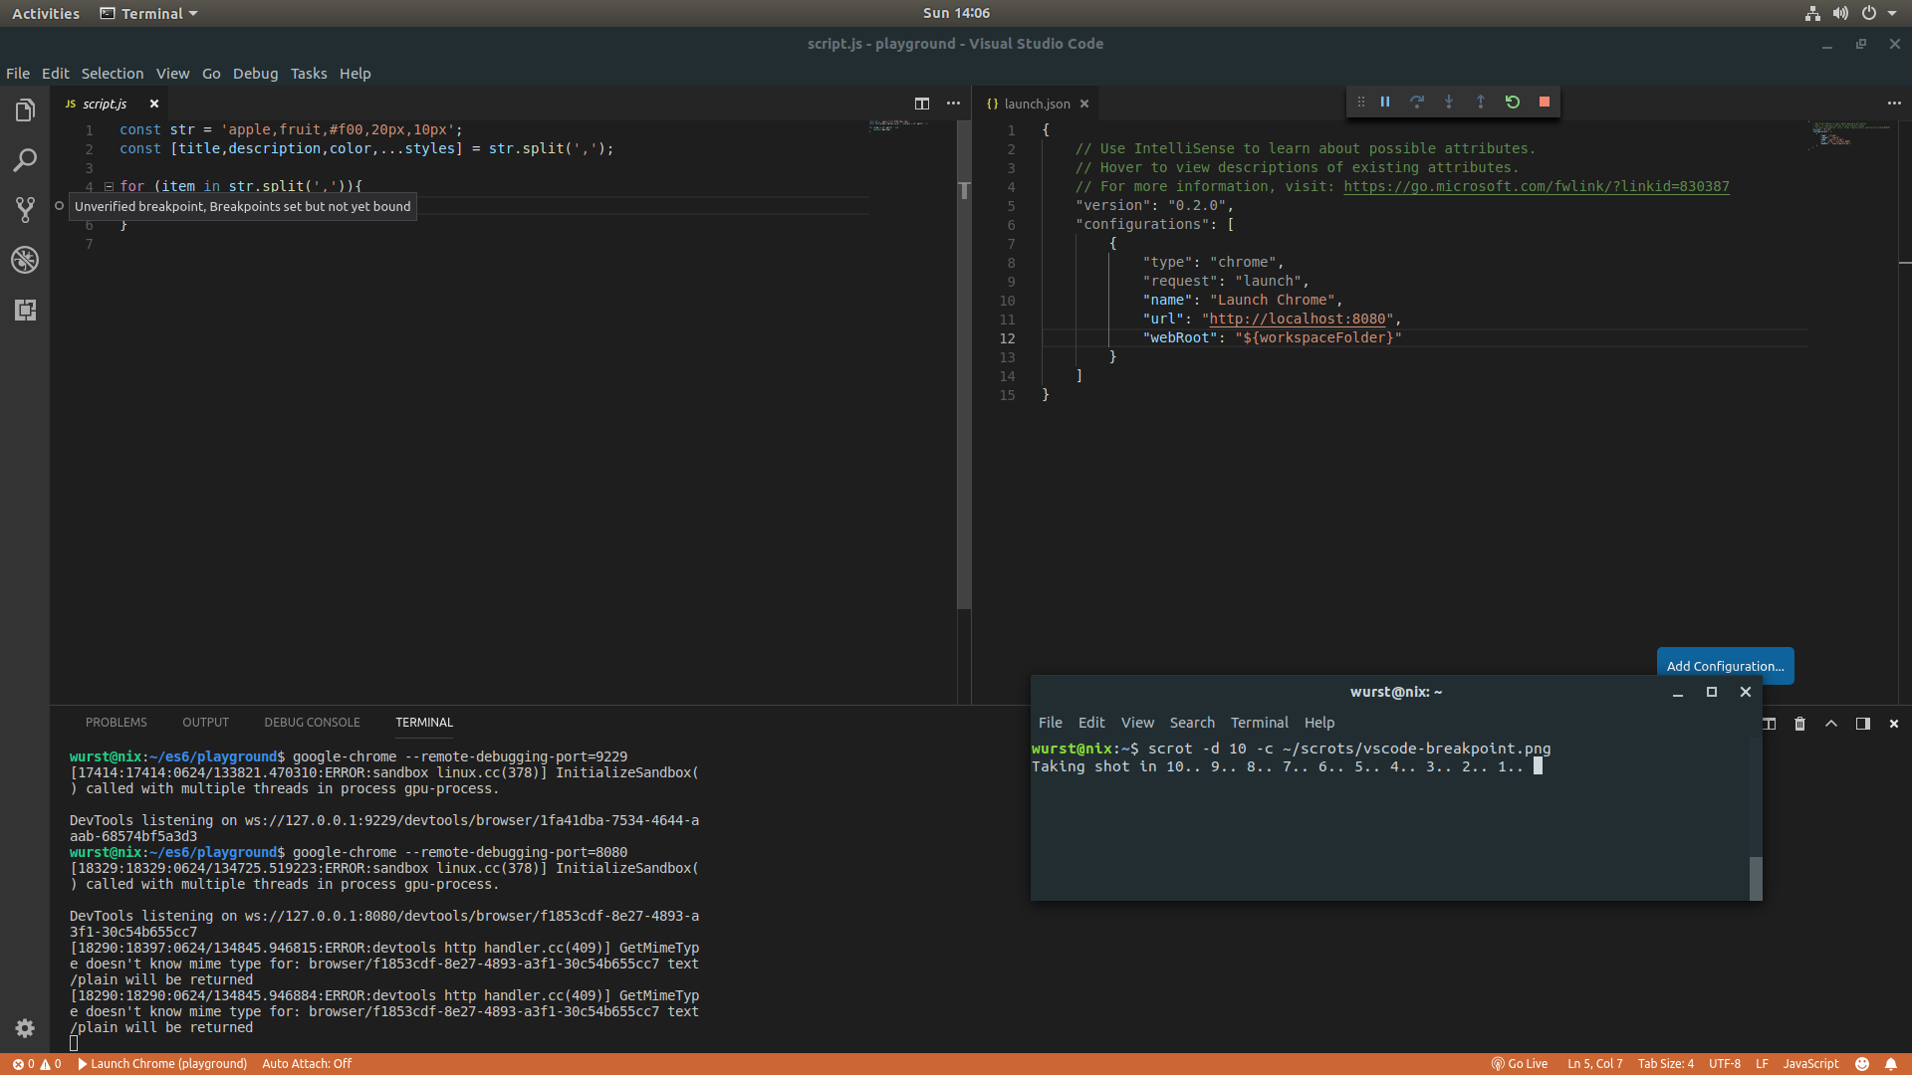Select the TERMINAL panel tab
Screen dimensions: 1912x1075
coord(423,723)
